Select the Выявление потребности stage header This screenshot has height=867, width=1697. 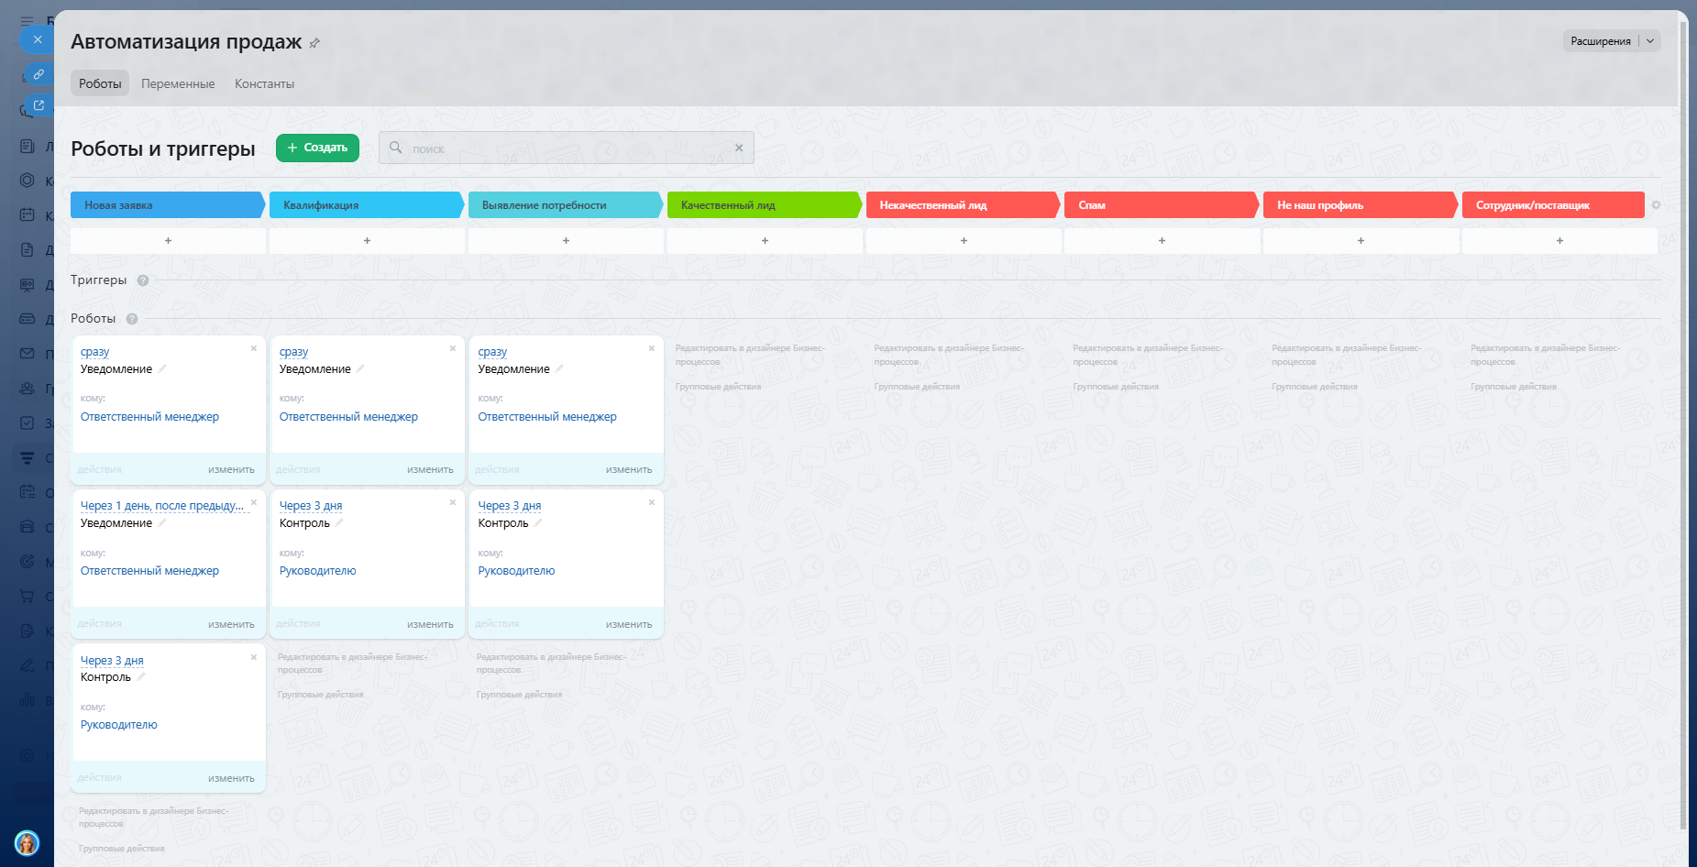pyautogui.click(x=566, y=205)
